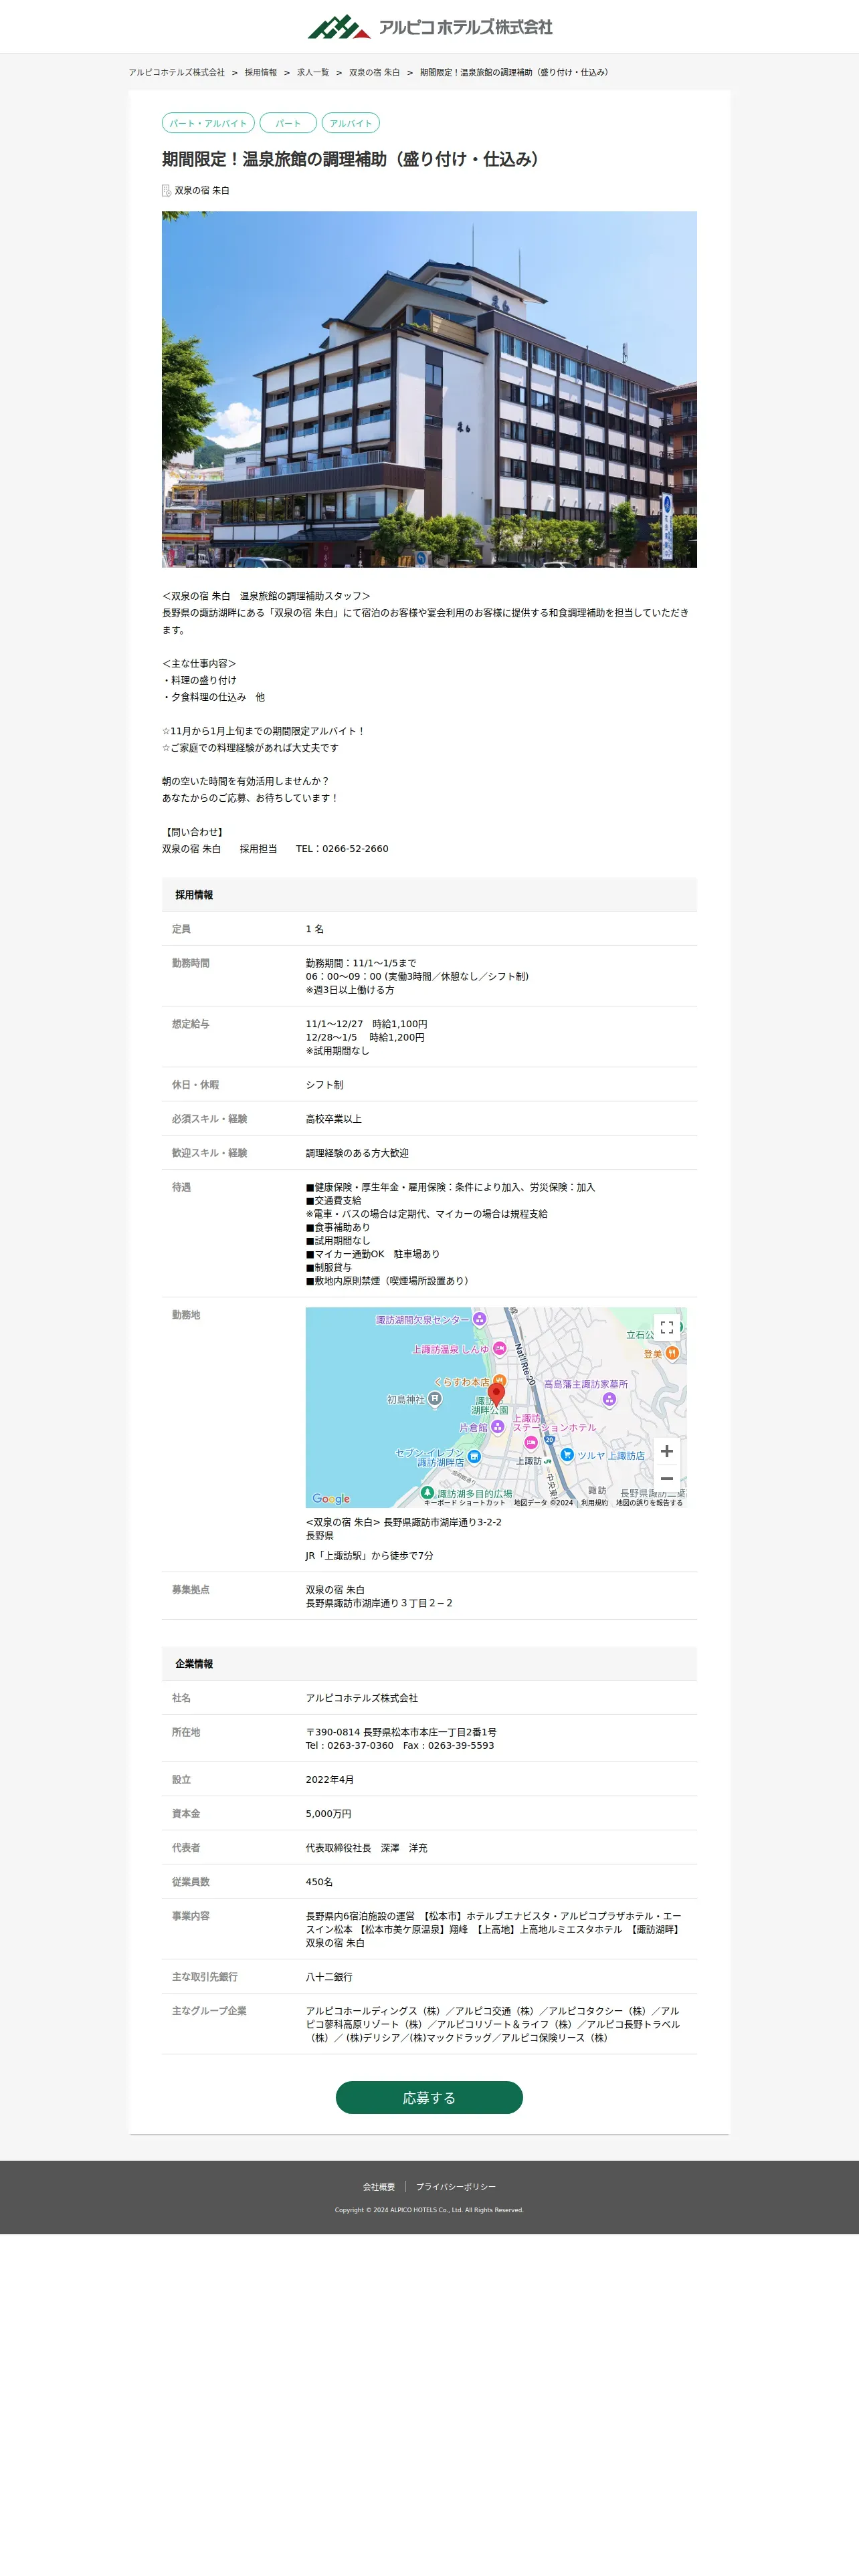Image resolution: width=859 pixels, height=2576 pixels.
Task: Go to the 採用情報 breadcrumb
Action: pos(261,73)
